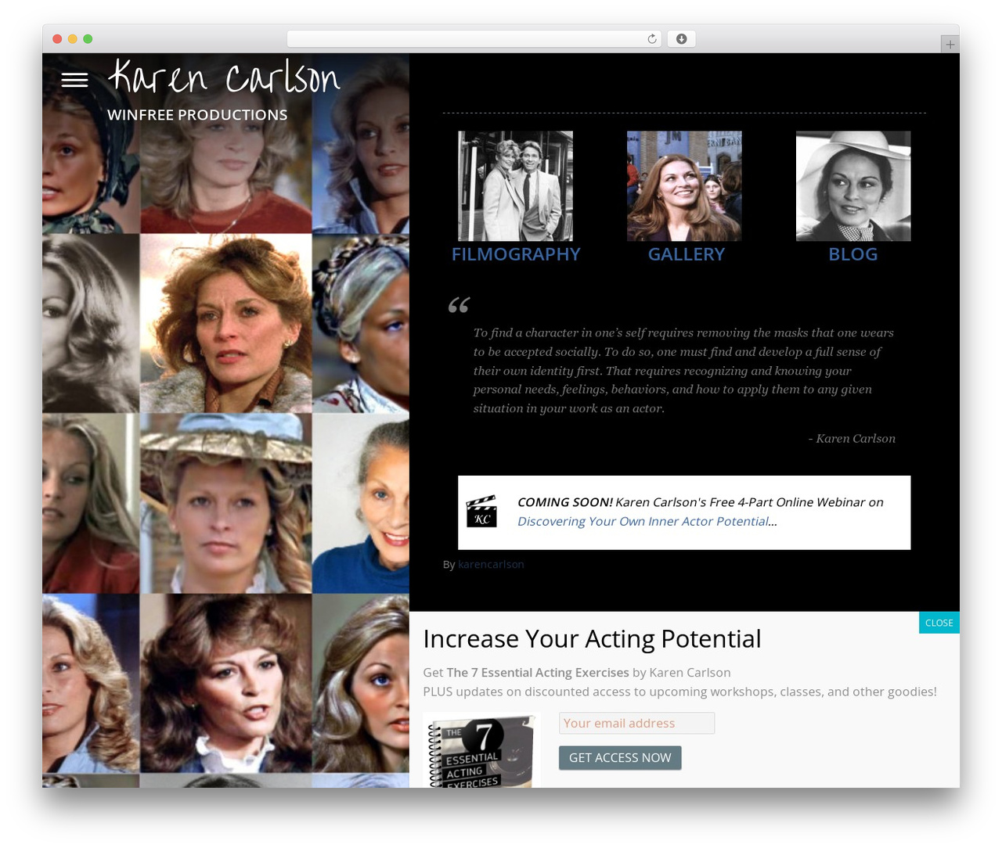Go to GALLERY section link
The image size is (1002, 848).
coord(687,254)
